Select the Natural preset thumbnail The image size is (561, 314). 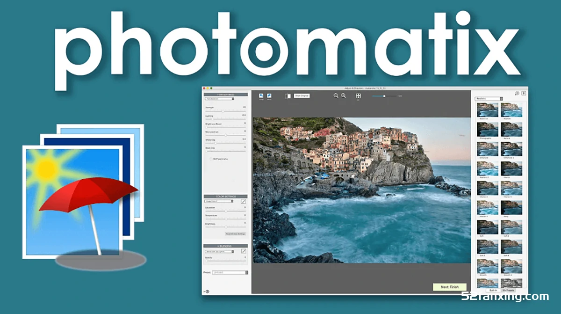point(511,130)
